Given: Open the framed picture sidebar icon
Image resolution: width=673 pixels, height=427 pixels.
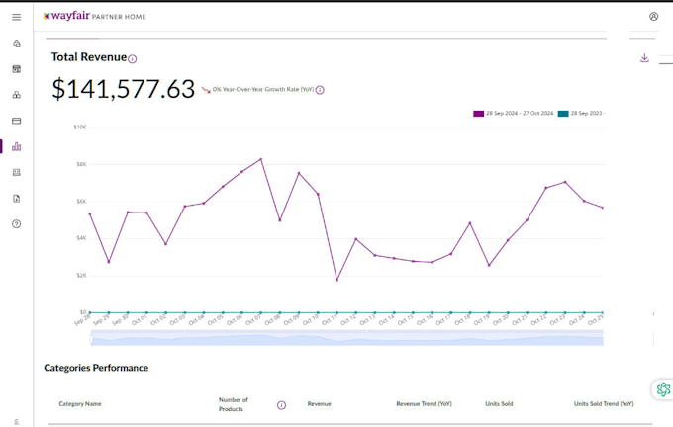Looking at the screenshot, I should 16,172.
